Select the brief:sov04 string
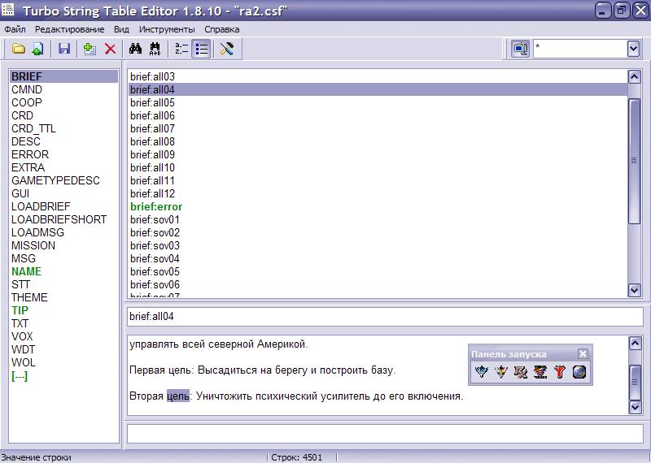This screenshot has width=651, height=463. click(378, 258)
